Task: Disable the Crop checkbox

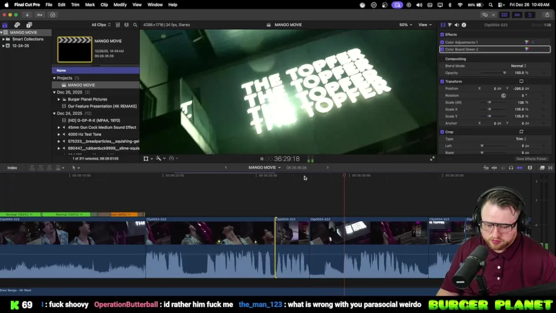Action: (x=442, y=132)
